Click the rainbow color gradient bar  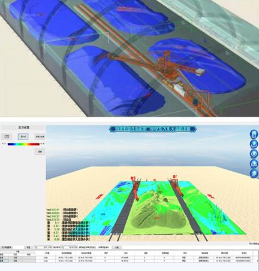pyautogui.click(x=23, y=144)
